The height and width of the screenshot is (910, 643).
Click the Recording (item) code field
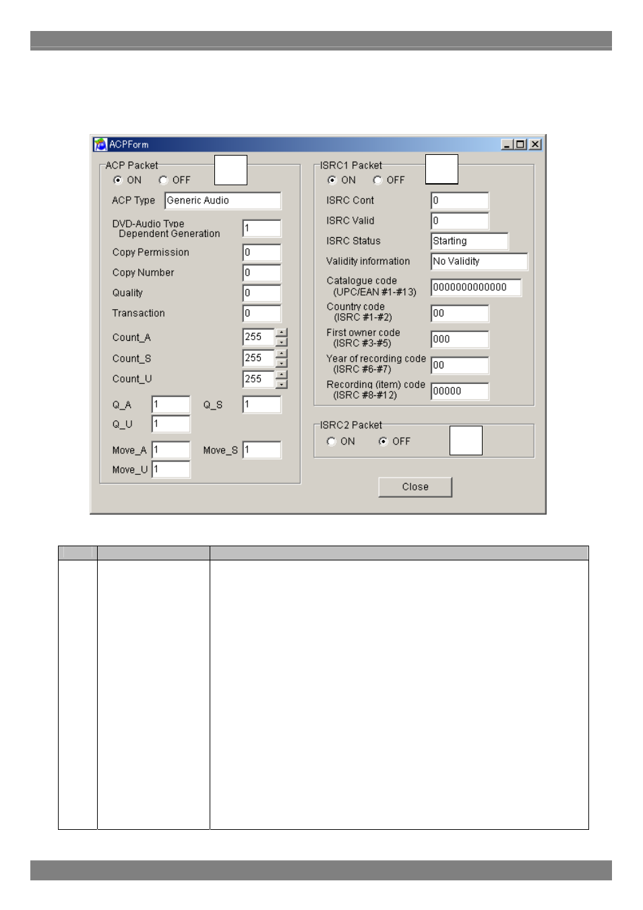(460, 391)
